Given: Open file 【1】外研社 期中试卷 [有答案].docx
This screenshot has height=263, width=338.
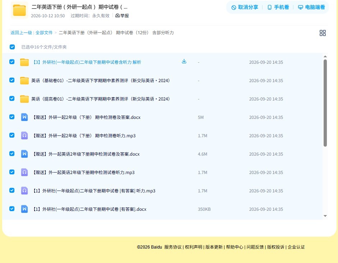Looking at the screenshot, I should pos(89,209).
